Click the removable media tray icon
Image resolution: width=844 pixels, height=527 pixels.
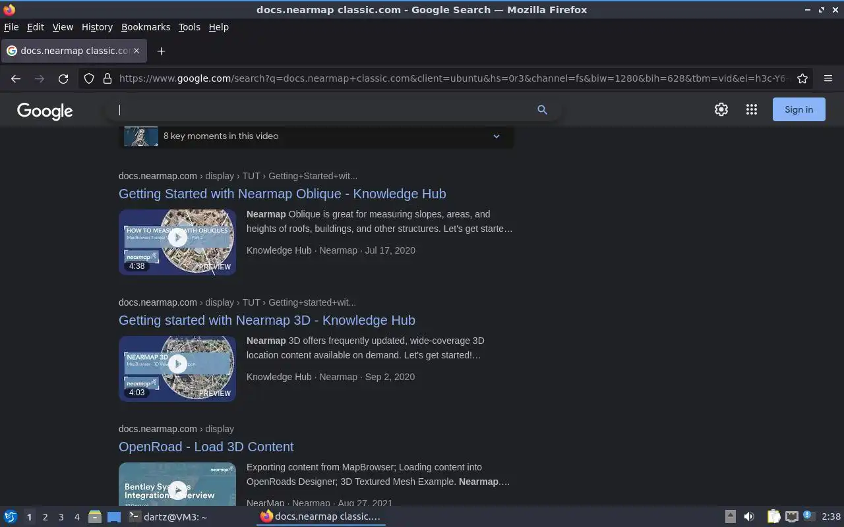[x=730, y=516]
